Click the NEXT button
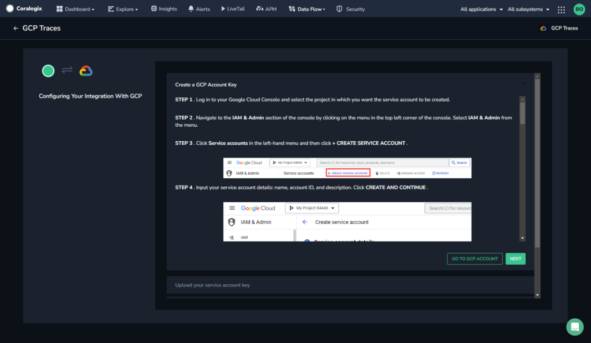This screenshot has width=591, height=343. coord(515,259)
